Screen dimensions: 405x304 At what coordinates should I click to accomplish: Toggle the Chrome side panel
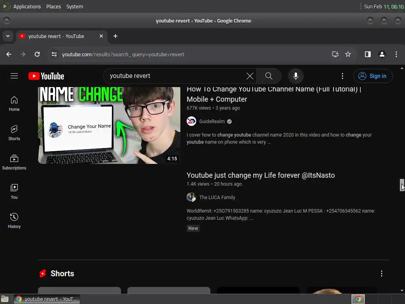point(367,54)
